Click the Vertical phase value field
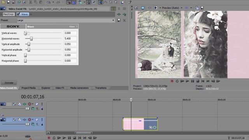This screenshot has width=249, height=140. 70,55
